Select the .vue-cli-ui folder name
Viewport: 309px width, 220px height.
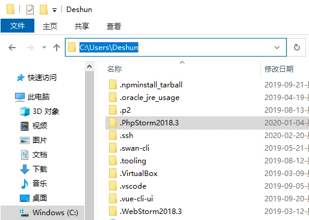coord(137,199)
